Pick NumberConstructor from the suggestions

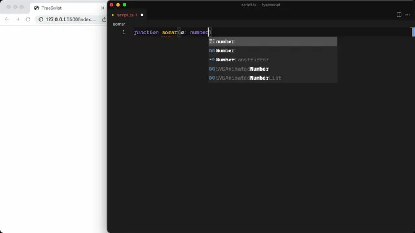[x=273, y=60]
